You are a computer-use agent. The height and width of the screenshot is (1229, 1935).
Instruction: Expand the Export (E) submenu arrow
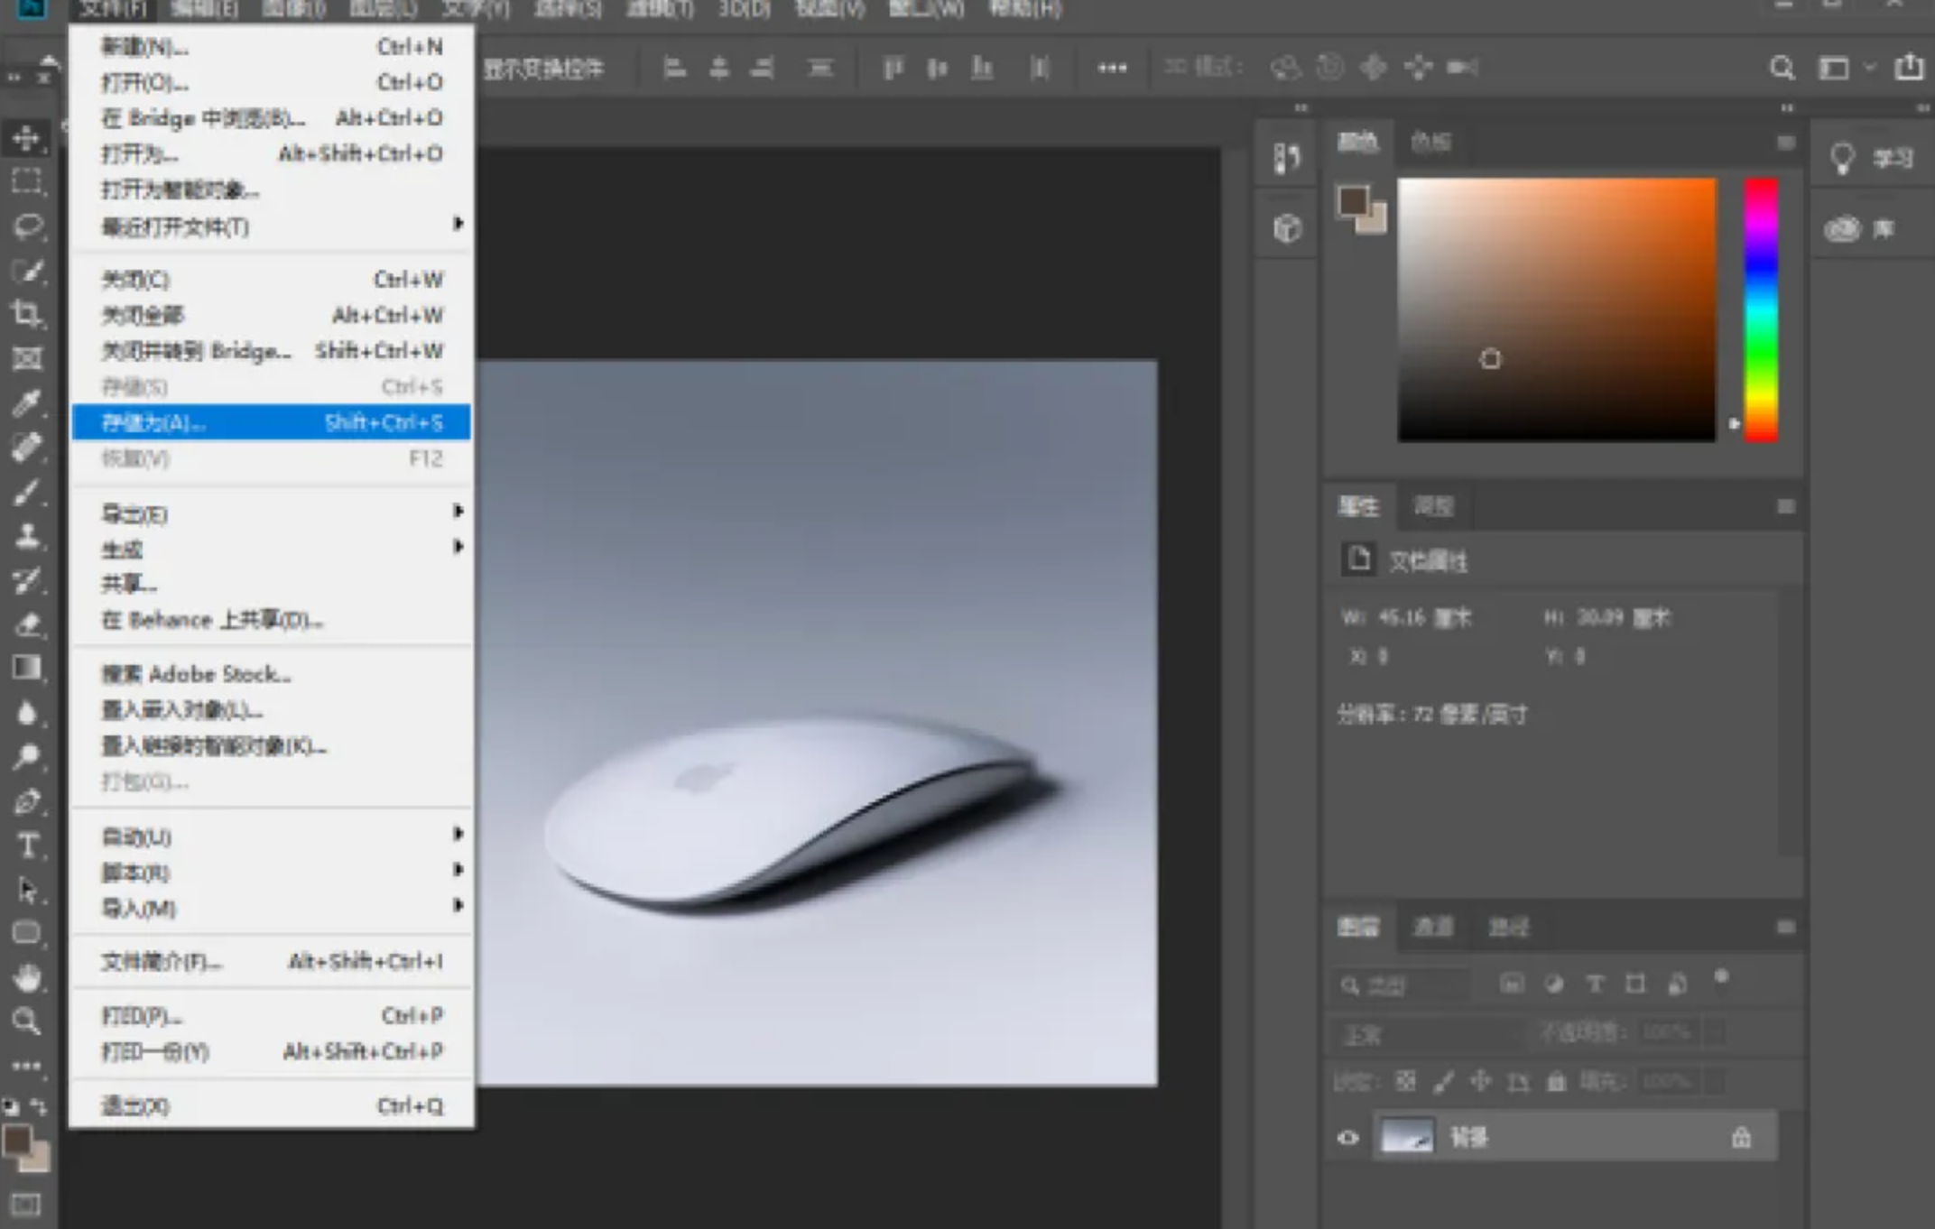[458, 513]
